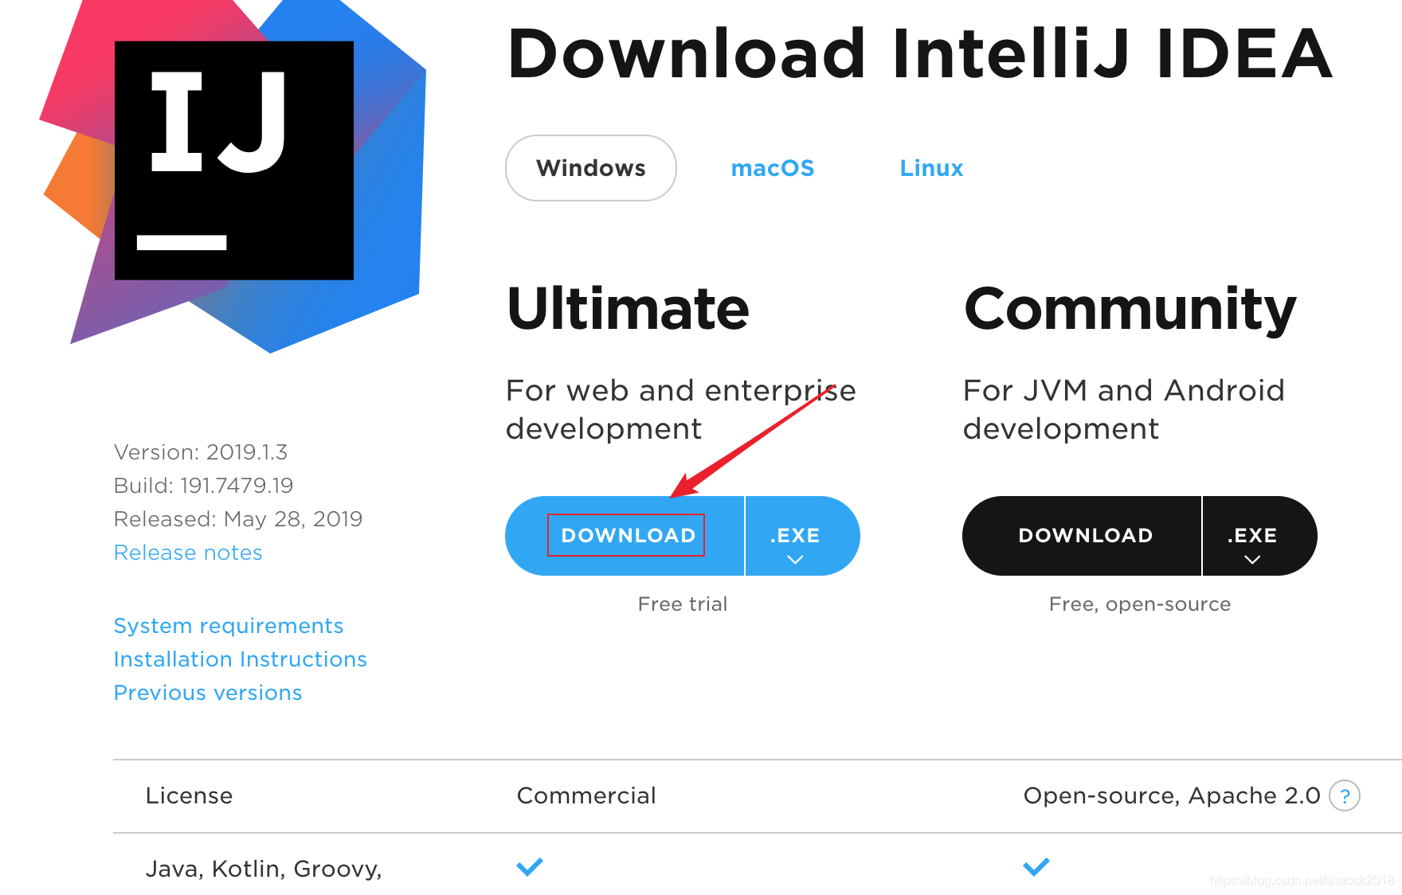Switch to the macOS tab
This screenshot has height=895, width=1402.
click(x=773, y=168)
